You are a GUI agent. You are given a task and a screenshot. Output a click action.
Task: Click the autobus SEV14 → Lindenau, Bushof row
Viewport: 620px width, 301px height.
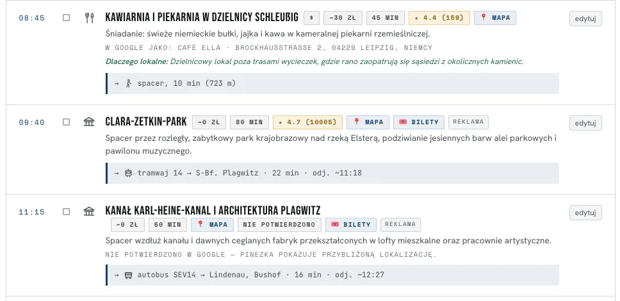point(332,275)
